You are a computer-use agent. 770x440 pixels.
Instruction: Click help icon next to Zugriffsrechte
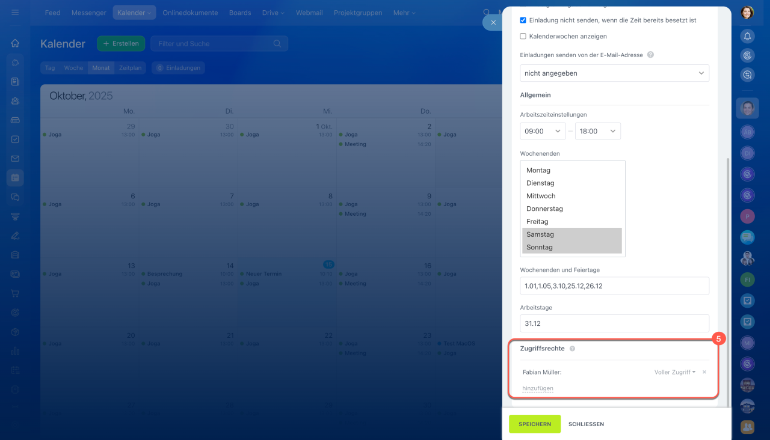tap(572, 349)
